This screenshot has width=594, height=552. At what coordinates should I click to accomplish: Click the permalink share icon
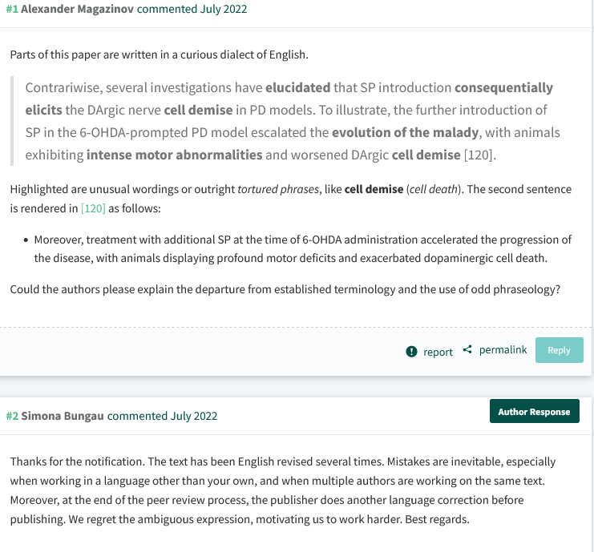[x=467, y=350]
